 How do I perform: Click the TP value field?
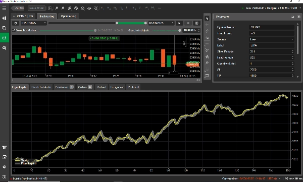(x=272, y=76)
